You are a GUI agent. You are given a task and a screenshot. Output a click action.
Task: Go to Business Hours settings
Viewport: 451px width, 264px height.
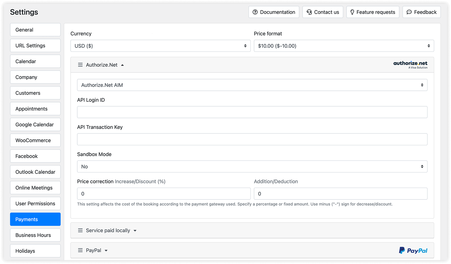pos(35,235)
